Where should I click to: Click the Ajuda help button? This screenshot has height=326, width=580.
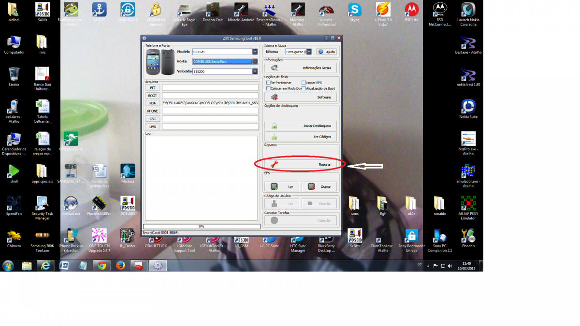326,52
